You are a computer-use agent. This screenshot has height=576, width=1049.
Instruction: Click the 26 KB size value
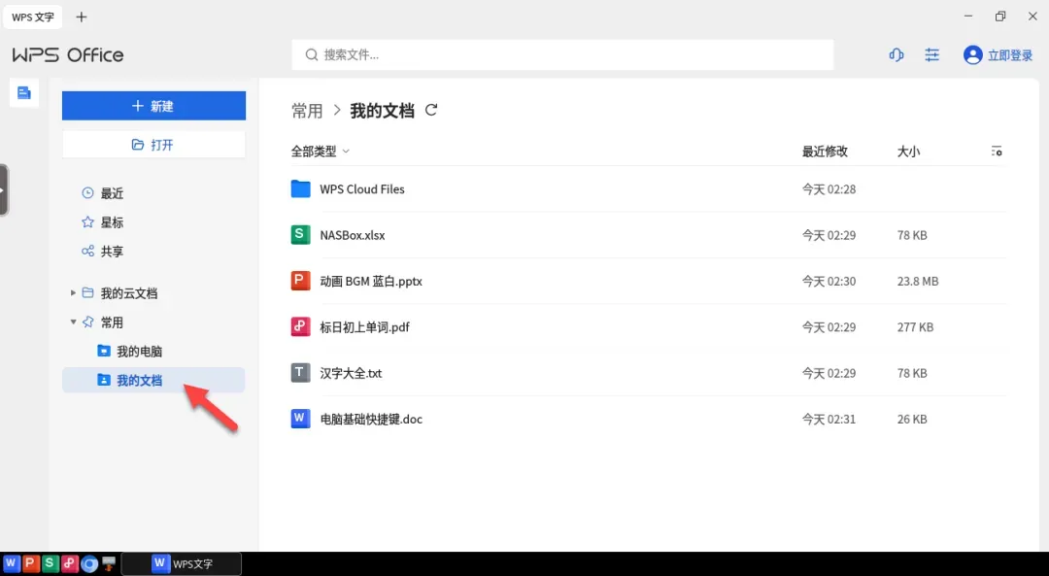(912, 419)
